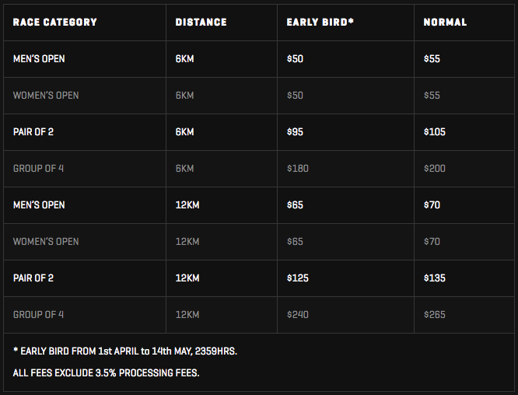Select the 3.5% processing fees note
518x395 pixels.
click(106, 373)
